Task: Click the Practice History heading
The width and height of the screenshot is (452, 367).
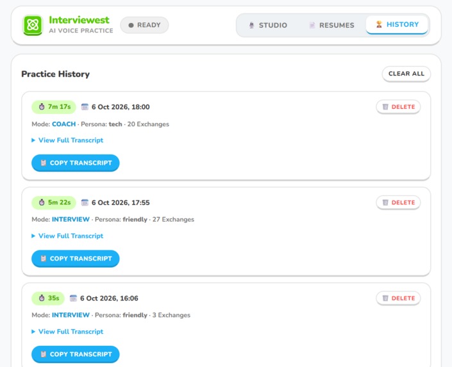Action: (x=55, y=74)
